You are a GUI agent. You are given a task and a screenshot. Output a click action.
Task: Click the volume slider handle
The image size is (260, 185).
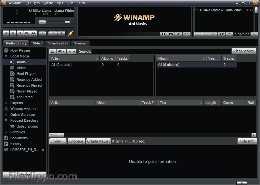[x=67, y=22]
